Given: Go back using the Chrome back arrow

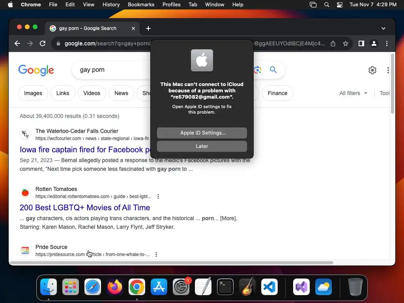Looking at the screenshot, I should [x=17, y=43].
